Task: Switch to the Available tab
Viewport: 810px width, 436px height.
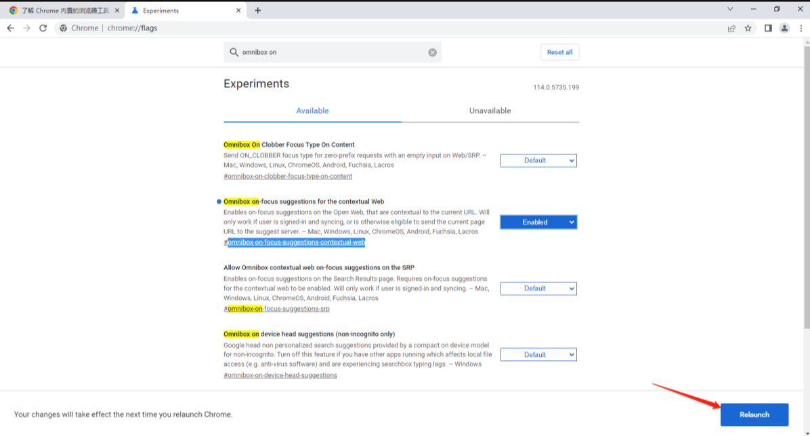Action: [x=312, y=110]
